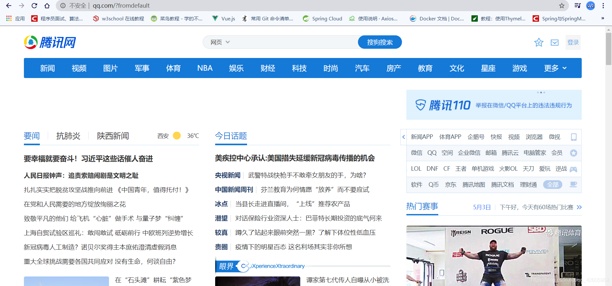Open 教程：使用Thymel bookmark
Image resolution: width=612 pixels, height=286 pixels.
tap(498, 18)
